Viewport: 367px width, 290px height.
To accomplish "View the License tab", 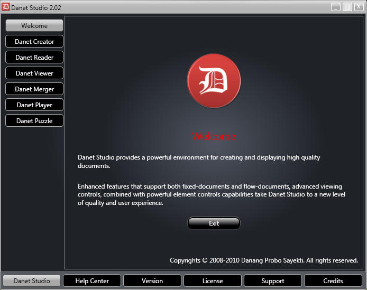I will 213,280.
